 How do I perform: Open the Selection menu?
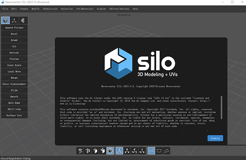67,9
